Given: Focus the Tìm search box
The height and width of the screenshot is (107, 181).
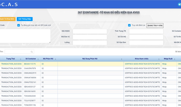Looking at the screenshot, I should 18,52.
